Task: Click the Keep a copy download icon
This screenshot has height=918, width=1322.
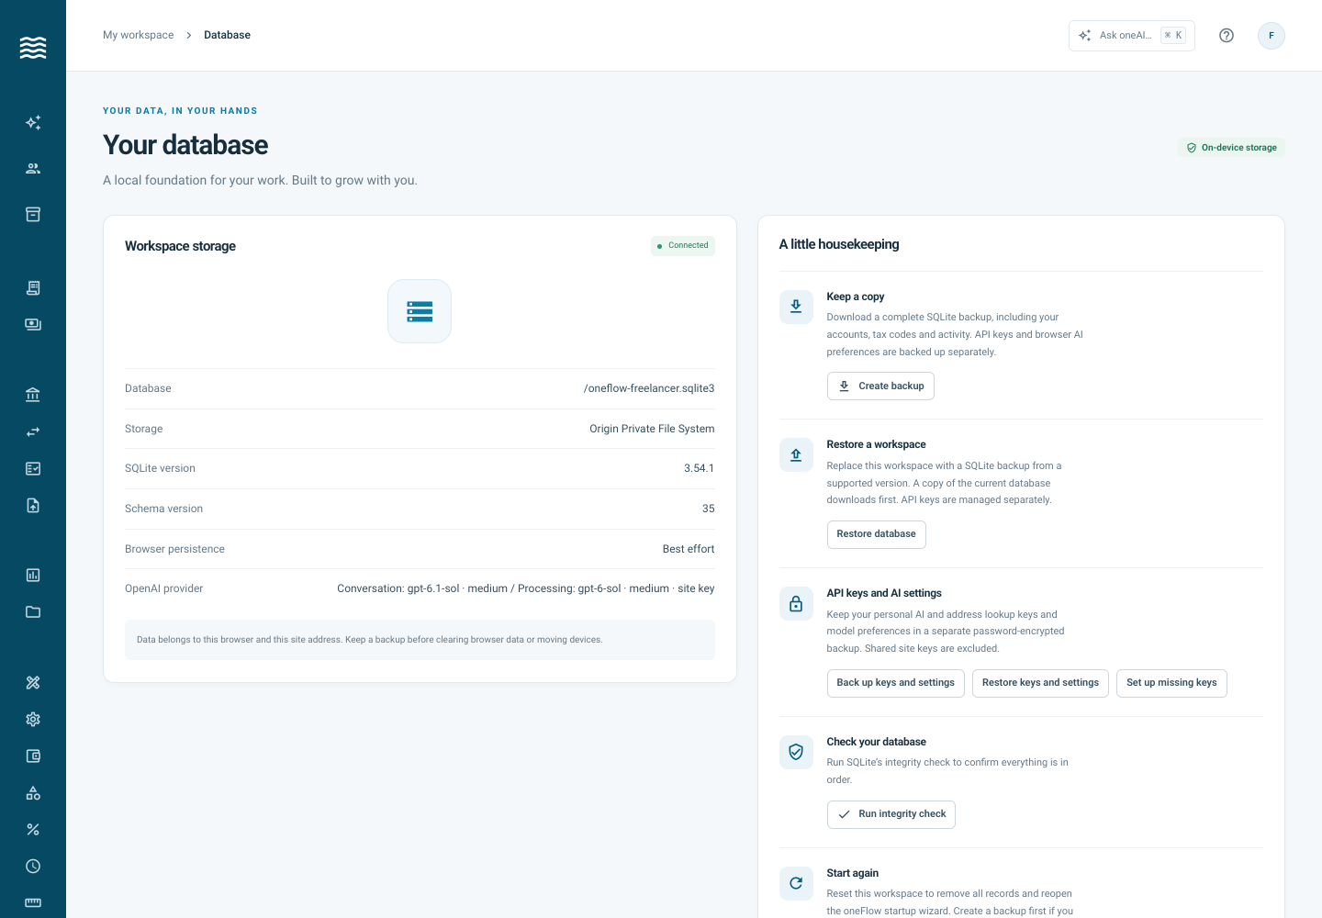Action: (796, 307)
